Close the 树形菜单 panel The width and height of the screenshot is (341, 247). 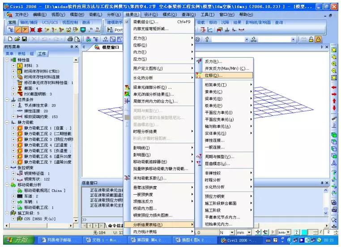[x=77, y=47]
